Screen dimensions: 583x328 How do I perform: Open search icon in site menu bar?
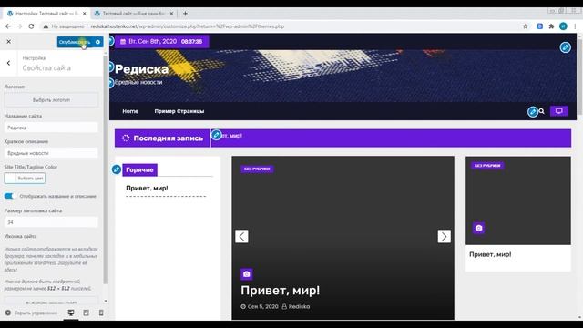click(x=542, y=111)
